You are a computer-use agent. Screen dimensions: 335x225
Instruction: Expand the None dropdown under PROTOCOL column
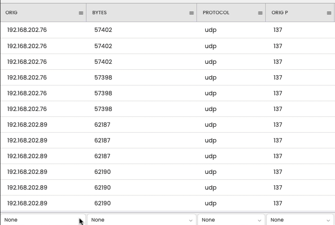pyautogui.click(x=231, y=220)
